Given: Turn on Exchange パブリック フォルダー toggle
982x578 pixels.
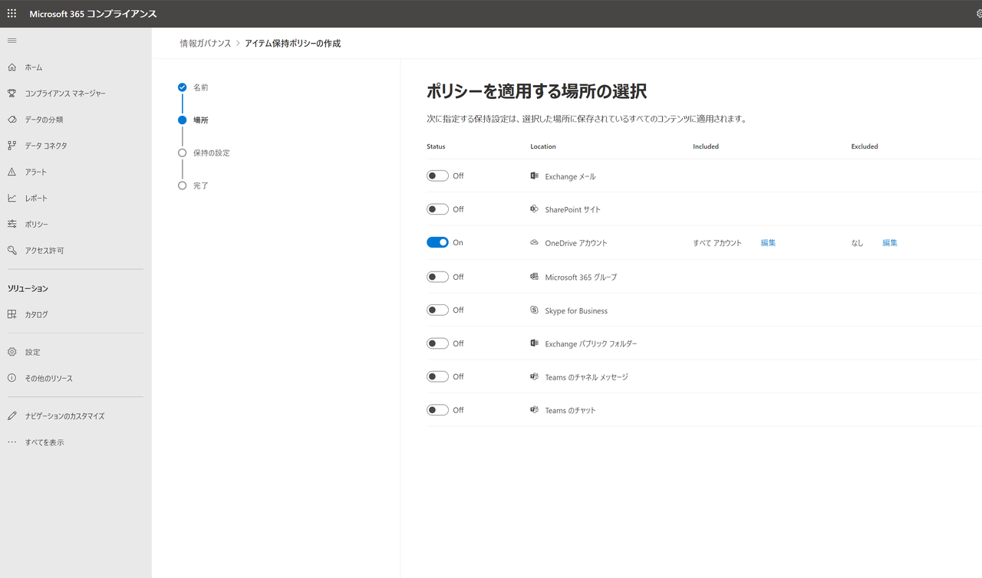Looking at the screenshot, I should point(437,343).
